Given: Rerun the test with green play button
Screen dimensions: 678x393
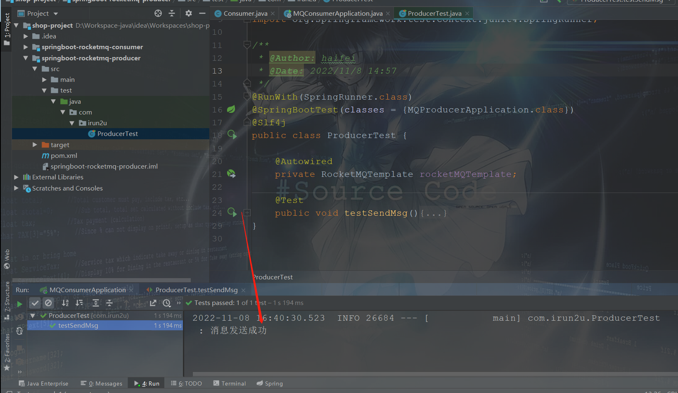Looking at the screenshot, I should (x=19, y=304).
